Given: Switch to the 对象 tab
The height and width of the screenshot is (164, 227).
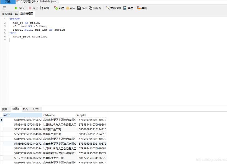Looking at the screenshot, I should click(x=8, y=2).
